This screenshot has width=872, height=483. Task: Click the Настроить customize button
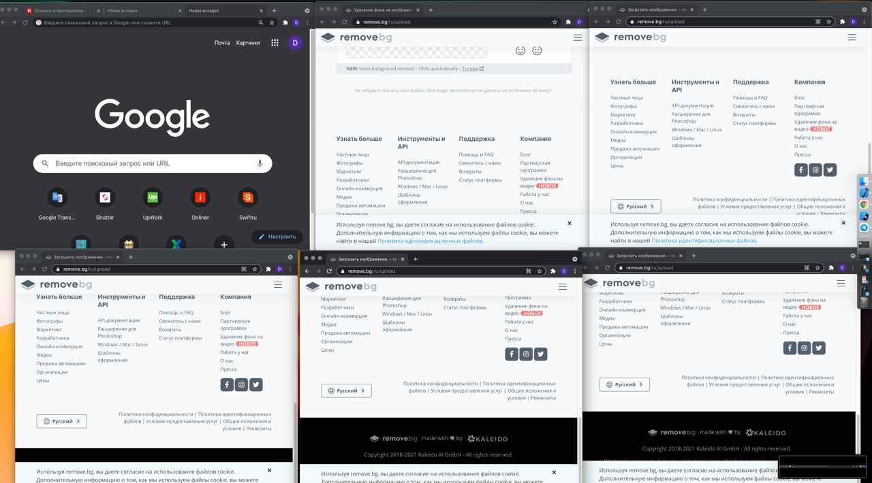pos(277,237)
